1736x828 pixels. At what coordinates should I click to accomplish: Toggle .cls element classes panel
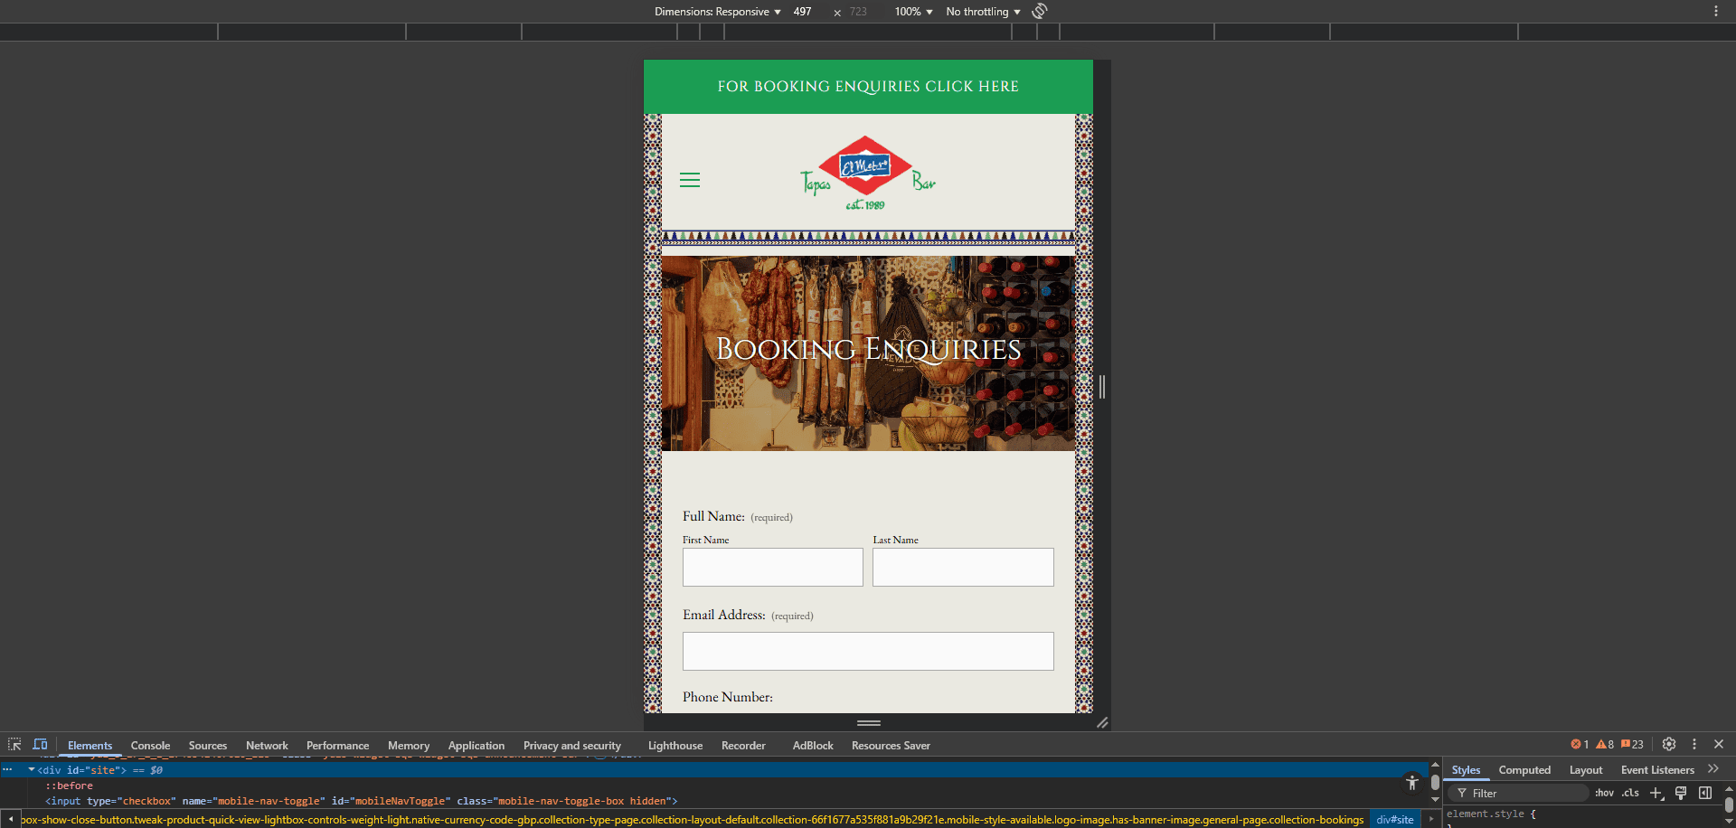tap(1630, 793)
